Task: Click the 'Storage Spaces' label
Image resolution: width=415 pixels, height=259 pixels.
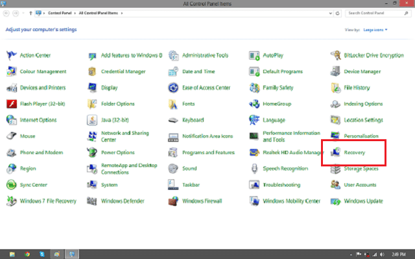Action: click(361, 168)
